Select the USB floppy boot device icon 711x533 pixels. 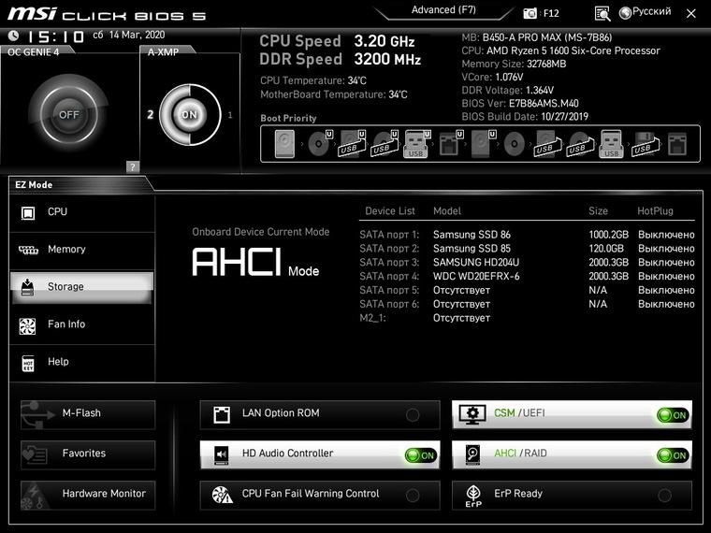click(x=645, y=144)
